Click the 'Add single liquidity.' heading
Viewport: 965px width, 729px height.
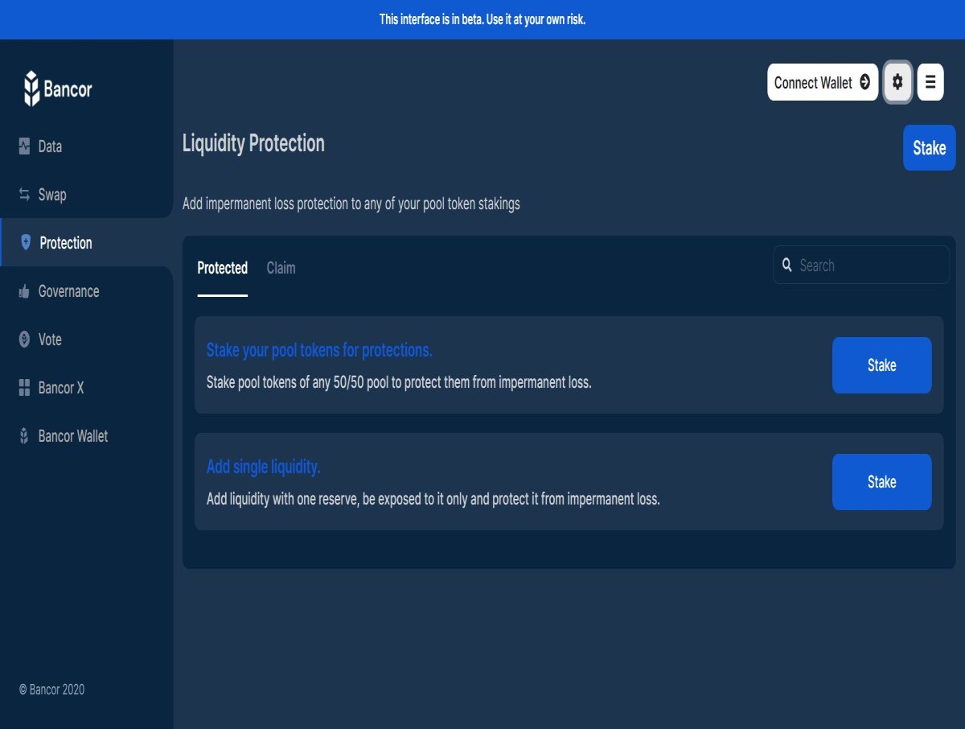(264, 467)
